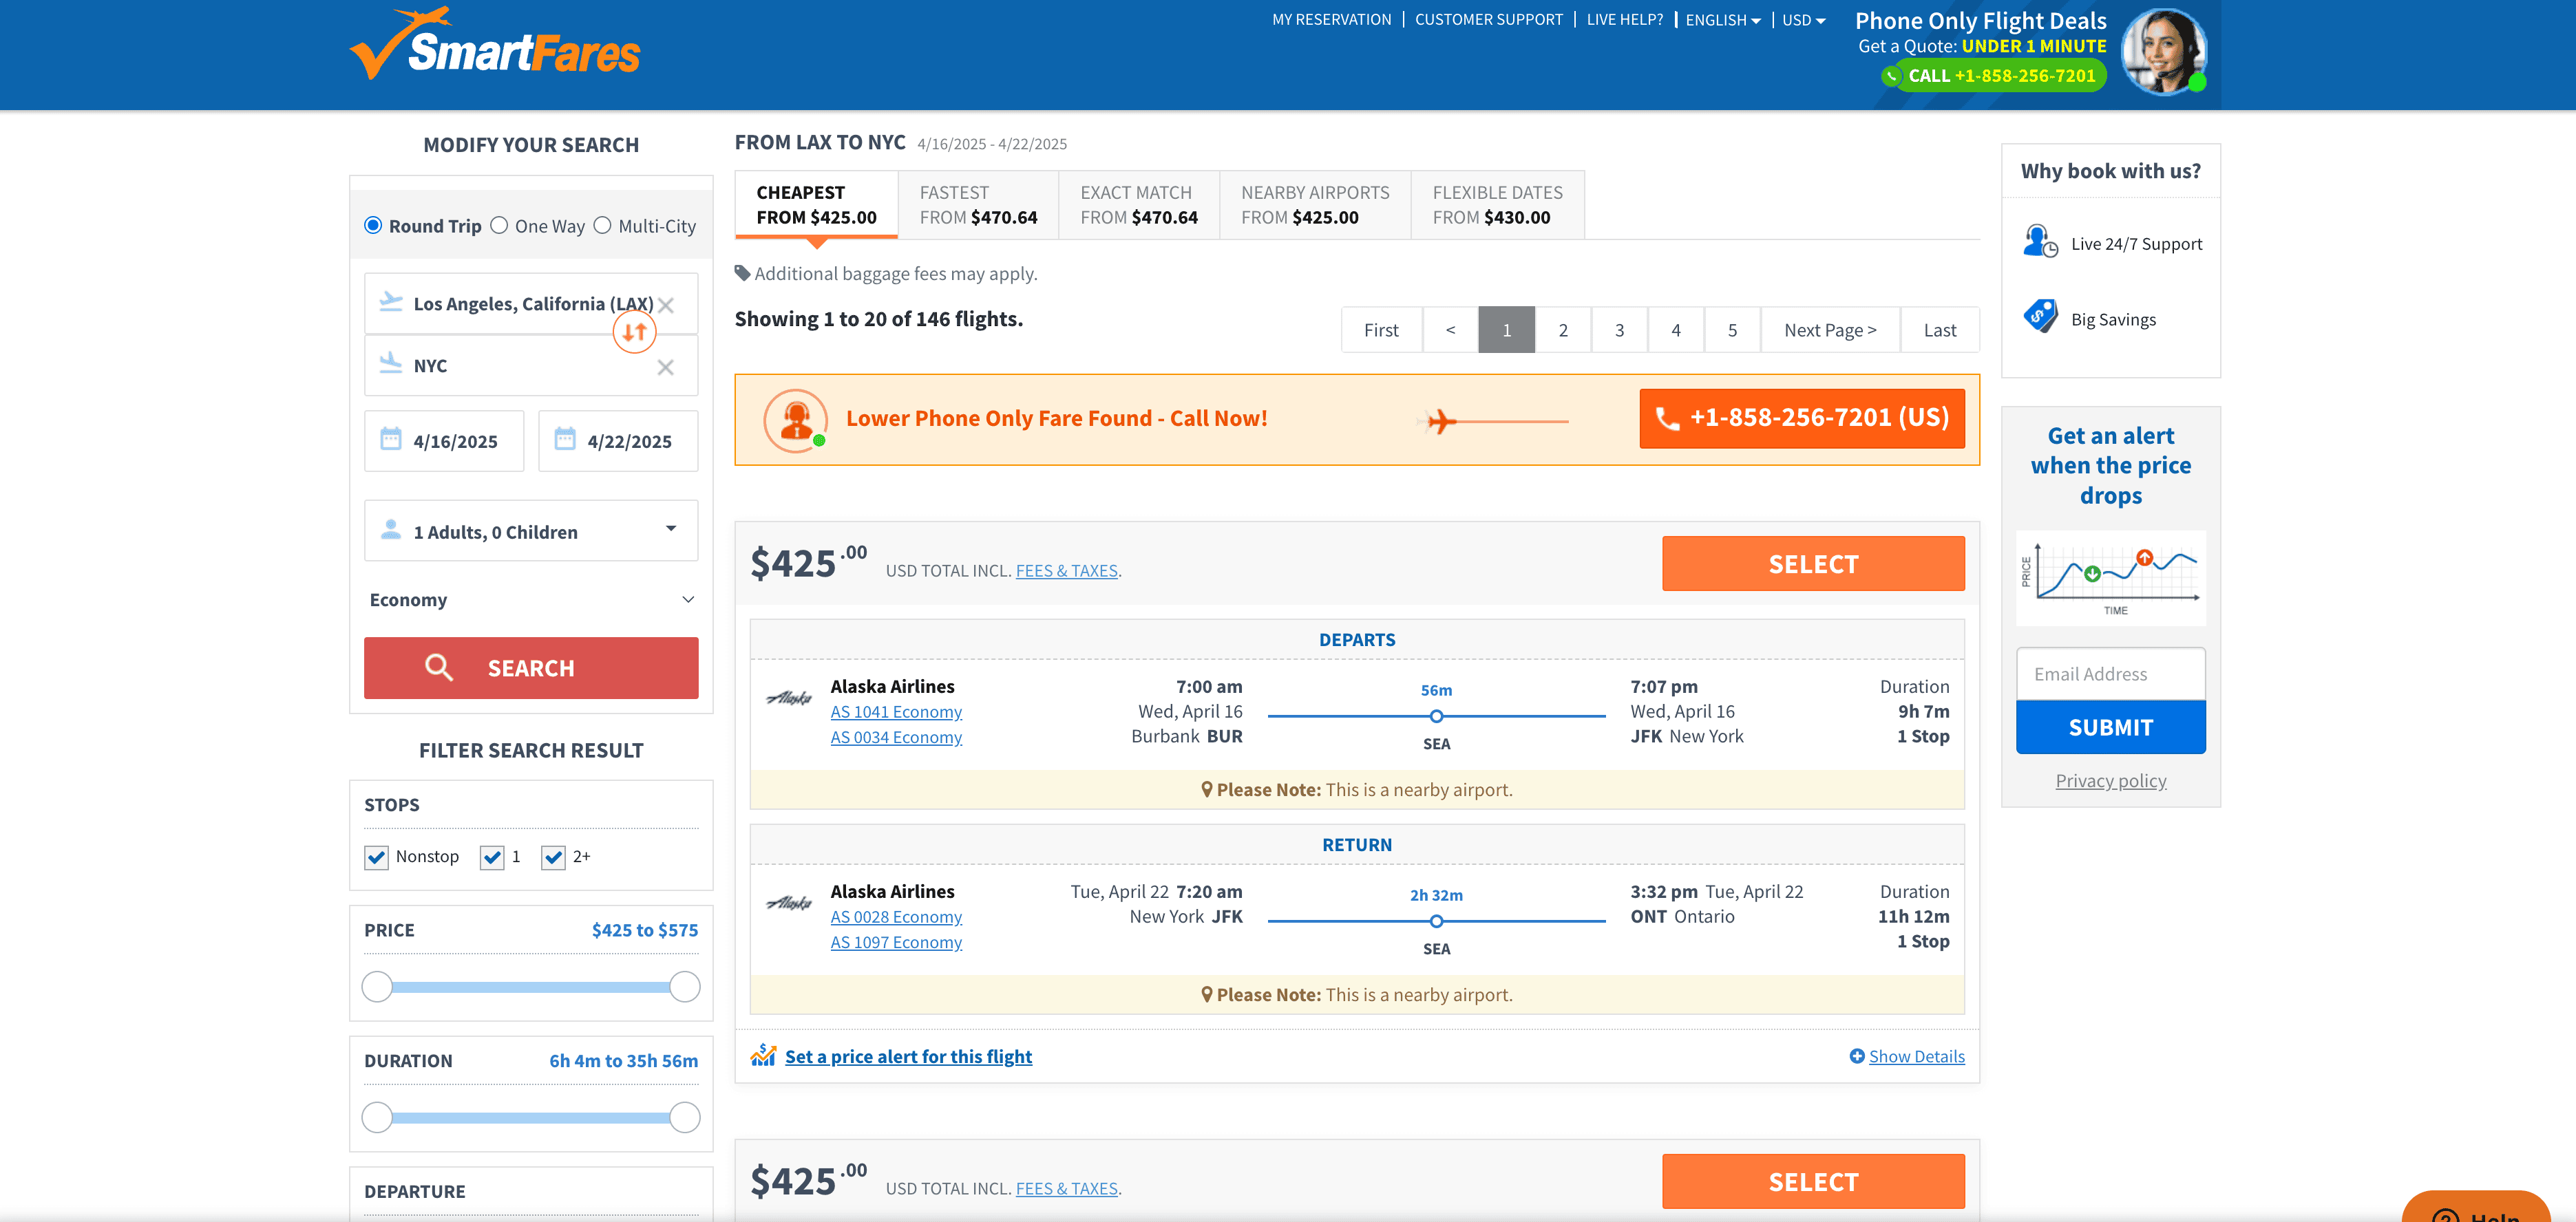Viewport: 2576px width, 1222px height.
Task: Click the return date calendar icon
Action: coord(565,440)
